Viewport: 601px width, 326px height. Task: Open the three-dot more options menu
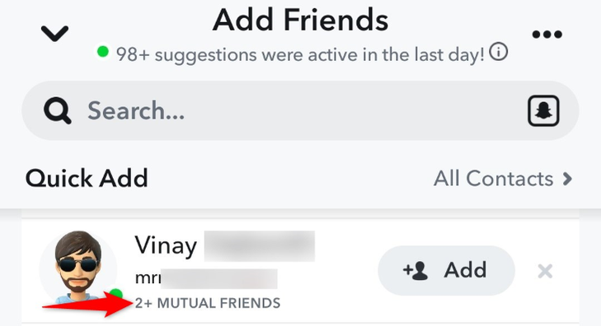547,35
